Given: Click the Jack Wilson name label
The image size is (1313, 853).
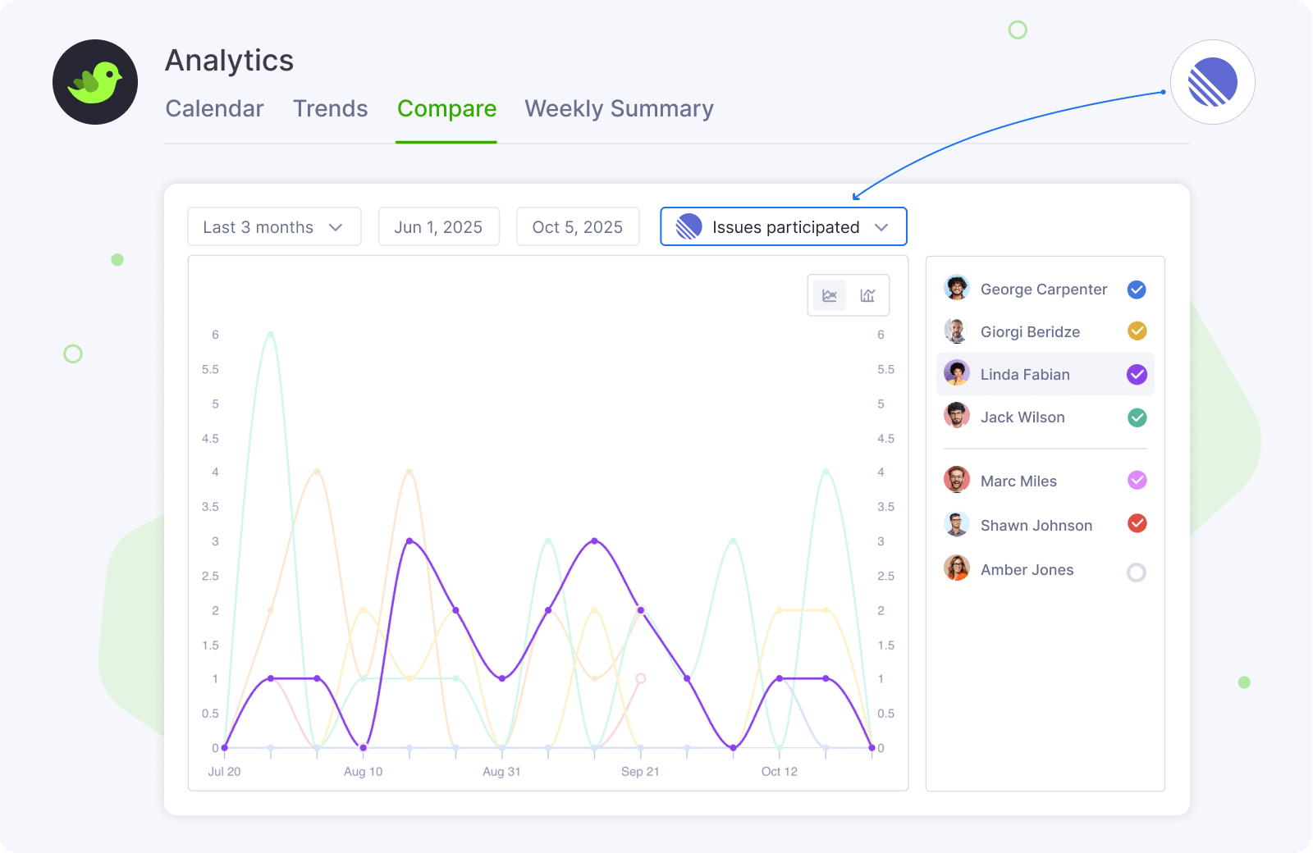Looking at the screenshot, I should coord(1022,417).
